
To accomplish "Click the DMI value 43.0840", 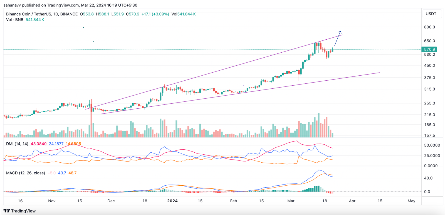I will pos(39,144).
